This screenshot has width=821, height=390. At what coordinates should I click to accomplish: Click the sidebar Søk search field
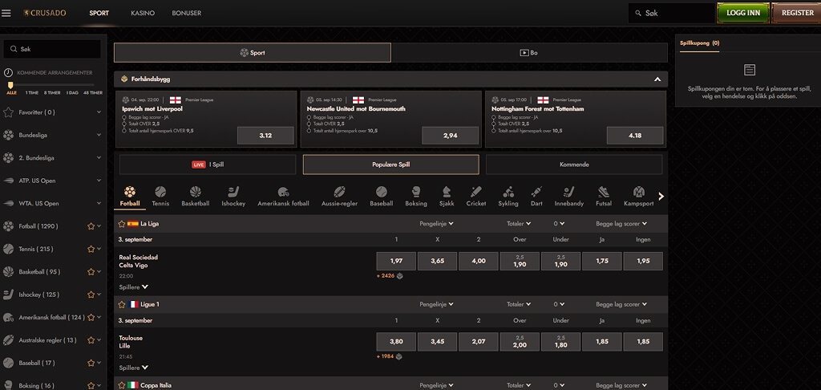tap(52, 49)
